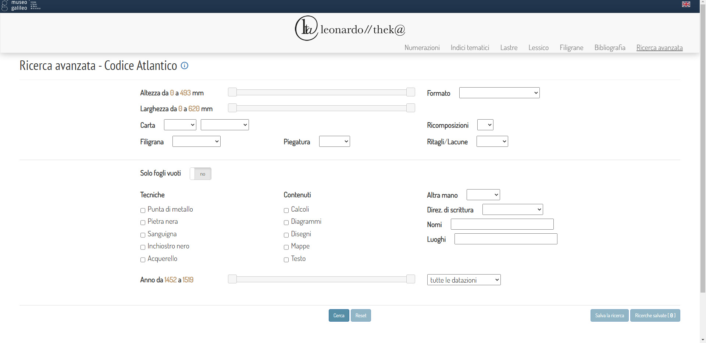The width and height of the screenshot is (706, 343).
Task: Check the Calcoli content option
Action: (286, 210)
